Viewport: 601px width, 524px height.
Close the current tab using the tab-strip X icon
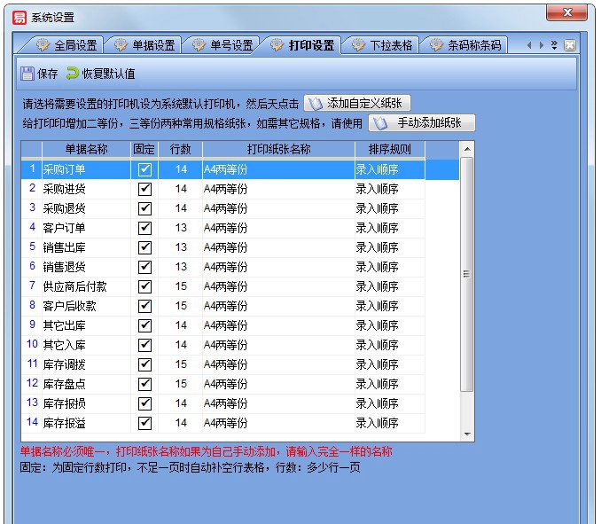(x=570, y=45)
